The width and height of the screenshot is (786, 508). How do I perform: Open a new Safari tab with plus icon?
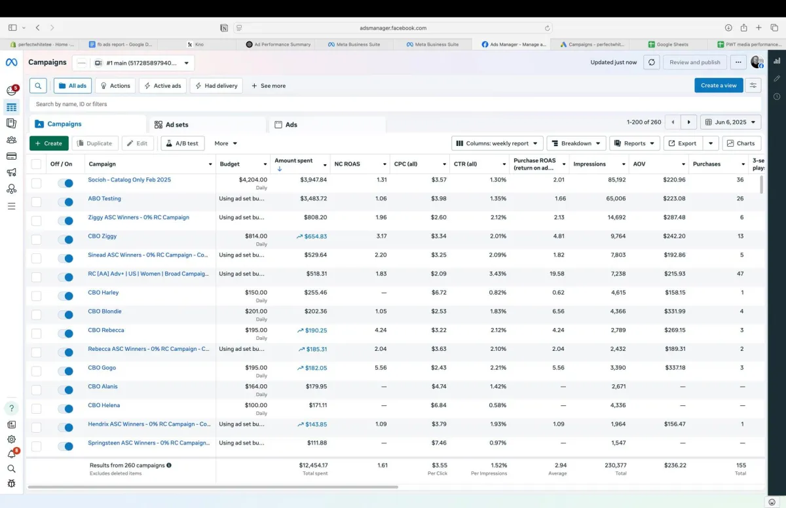[x=758, y=27]
